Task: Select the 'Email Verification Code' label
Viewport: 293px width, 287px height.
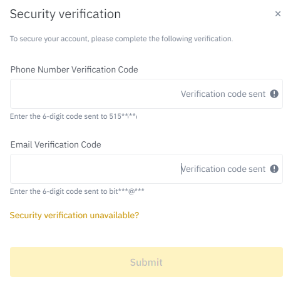Action: coord(56,144)
